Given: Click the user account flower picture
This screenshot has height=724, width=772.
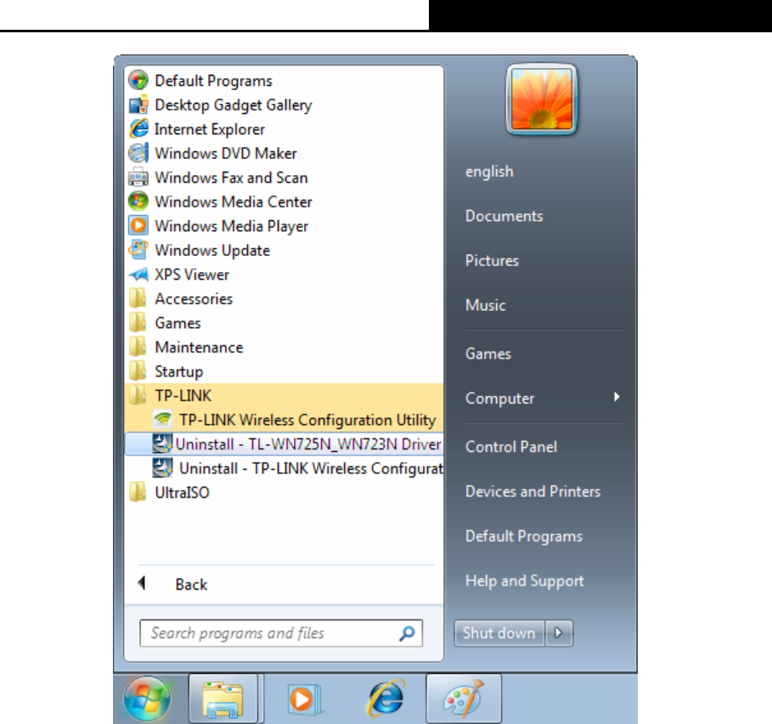Looking at the screenshot, I should pos(541,99).
